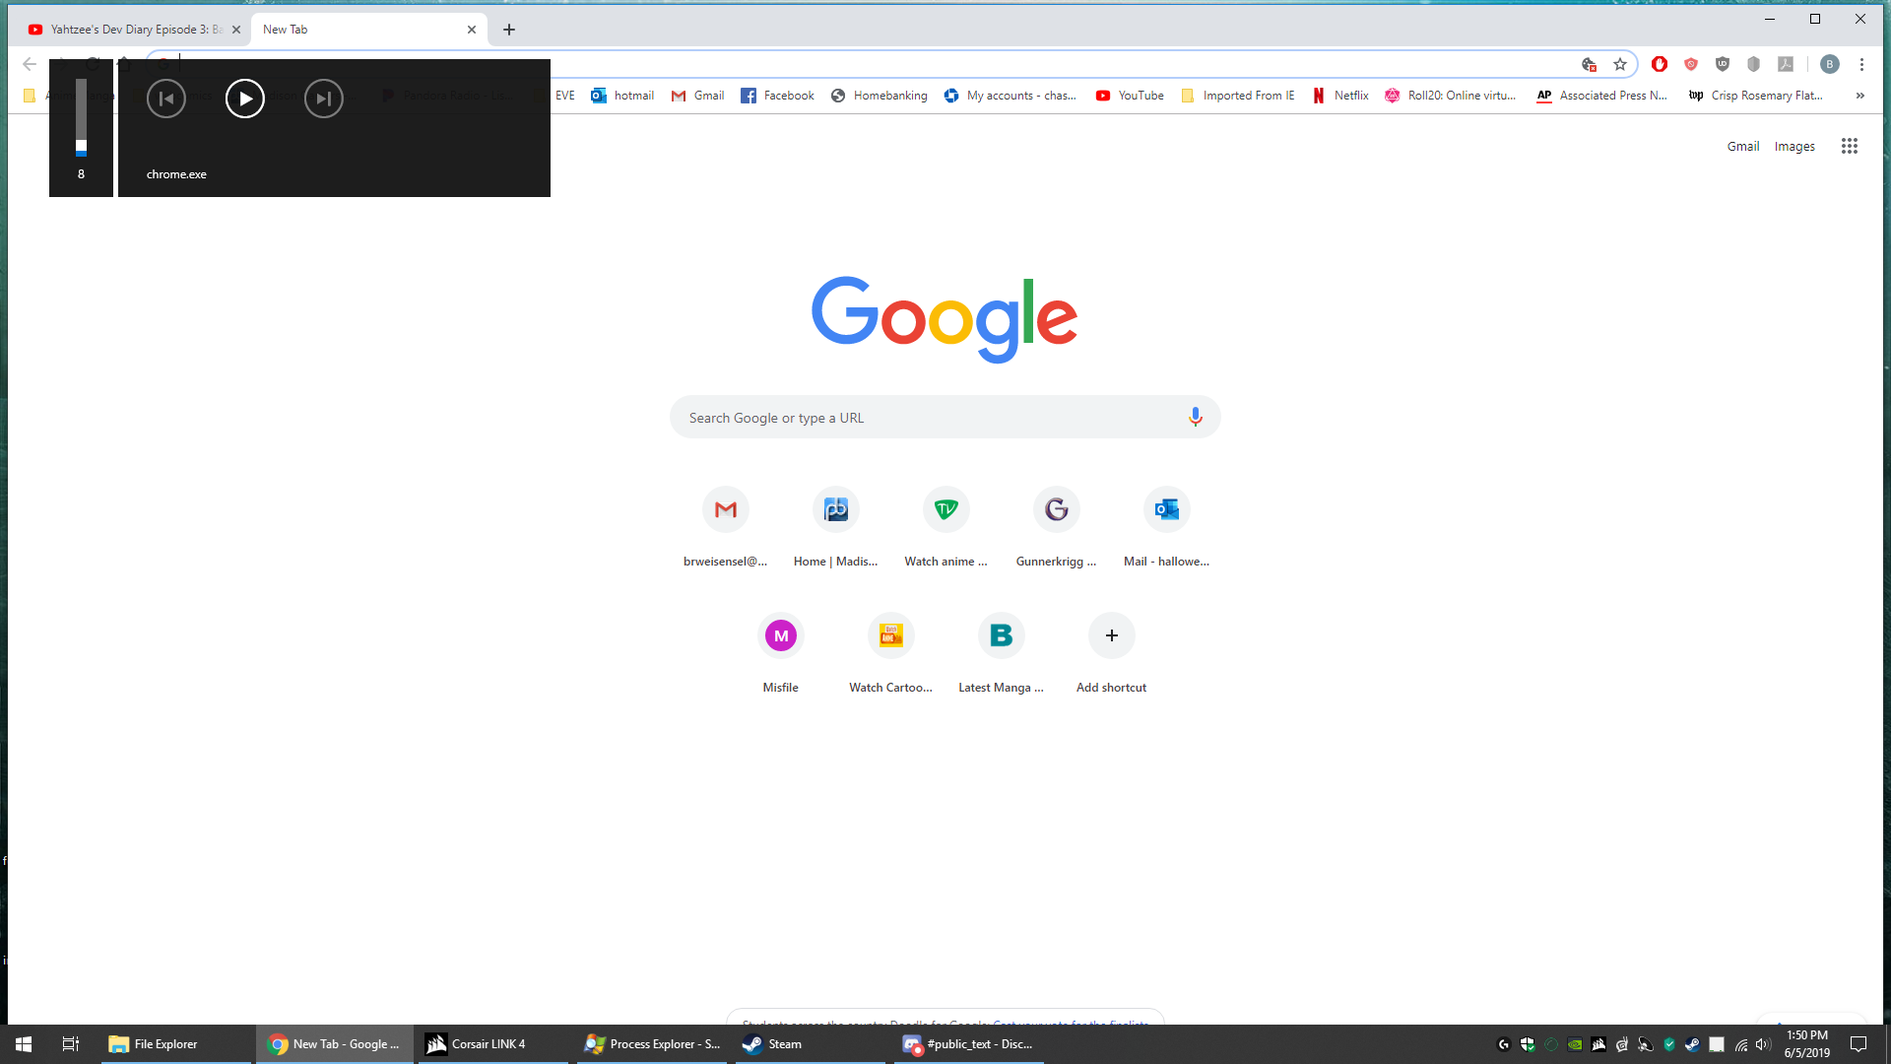The height and width of the screenshot is (1064, 1891).
Task: Click the Google Voice Search microphone icon
Action: 1194,416
